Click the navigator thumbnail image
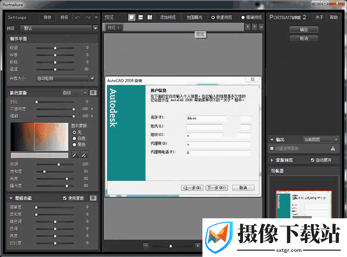The width and height of the screenshot is (347, 257). 304,204
